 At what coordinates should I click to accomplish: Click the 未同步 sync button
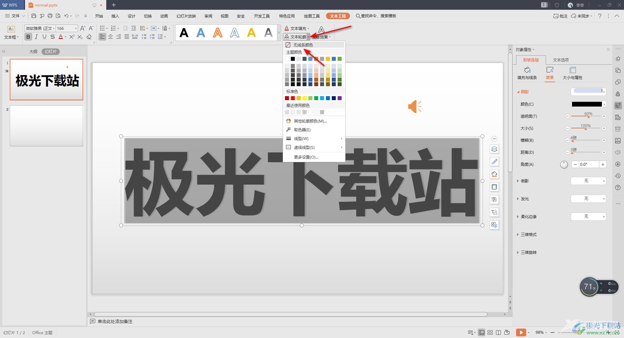582,16
